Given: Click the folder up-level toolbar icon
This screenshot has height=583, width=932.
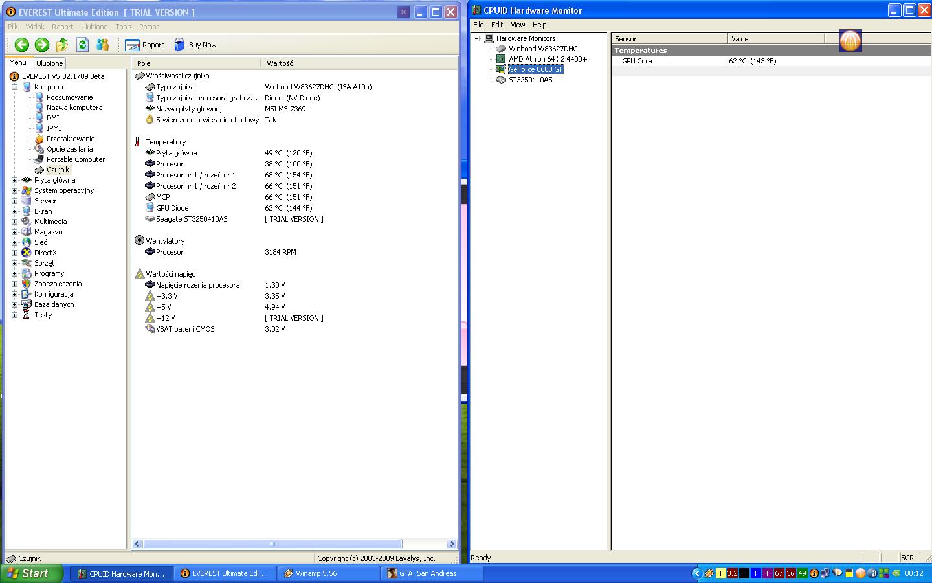Looking at the screenshot, I should click(62, 45).
